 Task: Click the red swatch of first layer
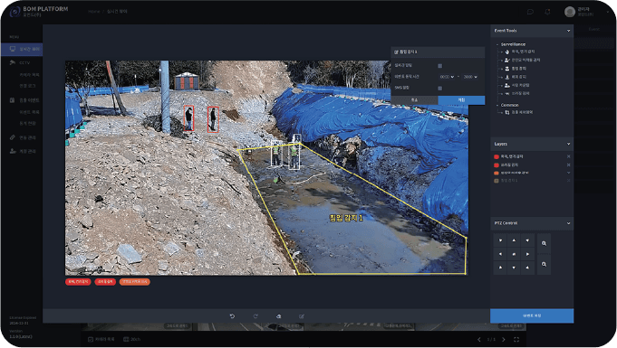(x=496, y=156)
